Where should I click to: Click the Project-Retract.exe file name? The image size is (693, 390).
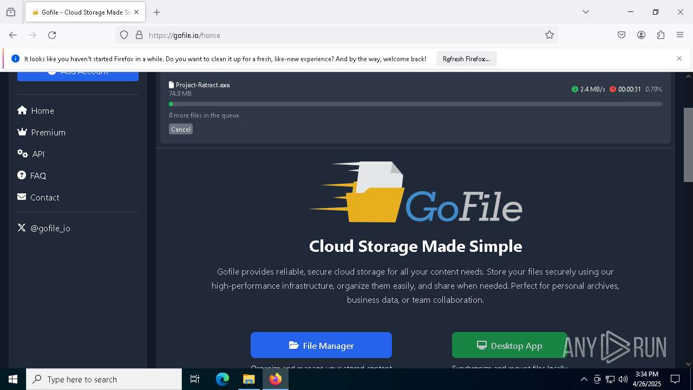point(203,85)
